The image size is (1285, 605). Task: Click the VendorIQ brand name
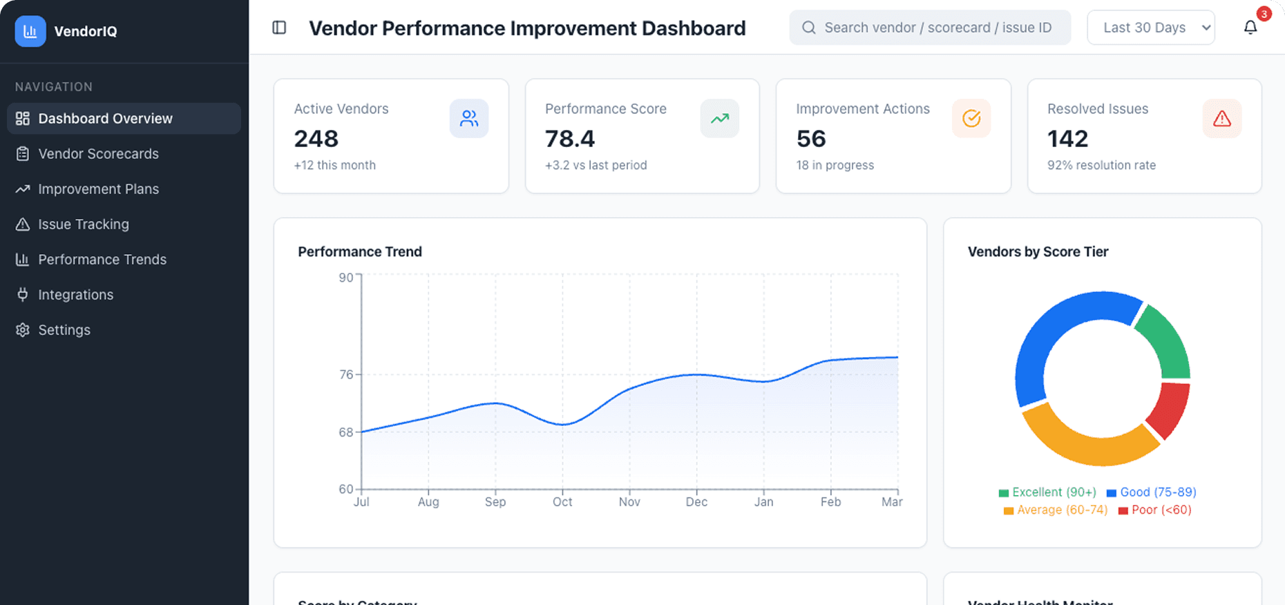(86, 32)
